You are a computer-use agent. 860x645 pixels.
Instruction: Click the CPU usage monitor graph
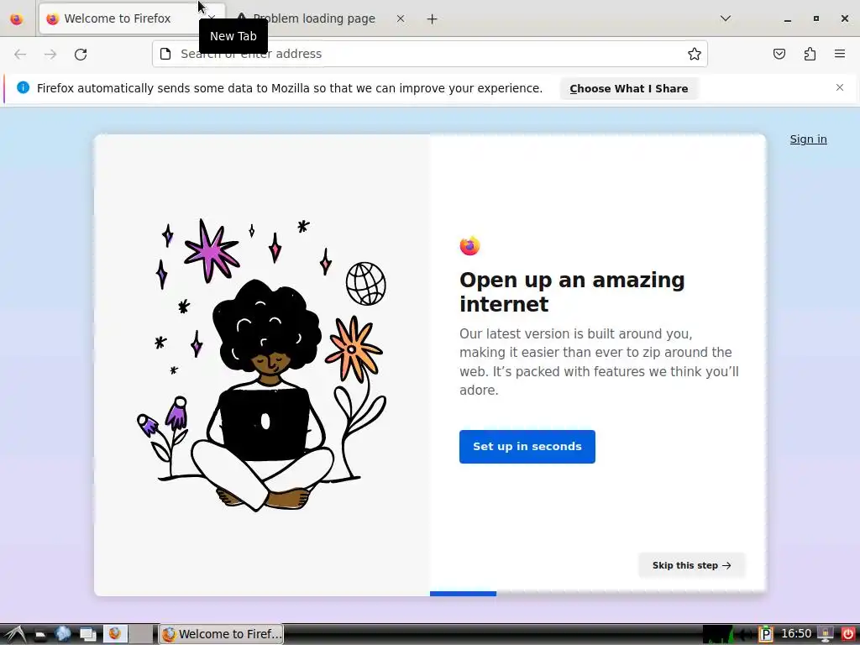(x=718, y=634)
